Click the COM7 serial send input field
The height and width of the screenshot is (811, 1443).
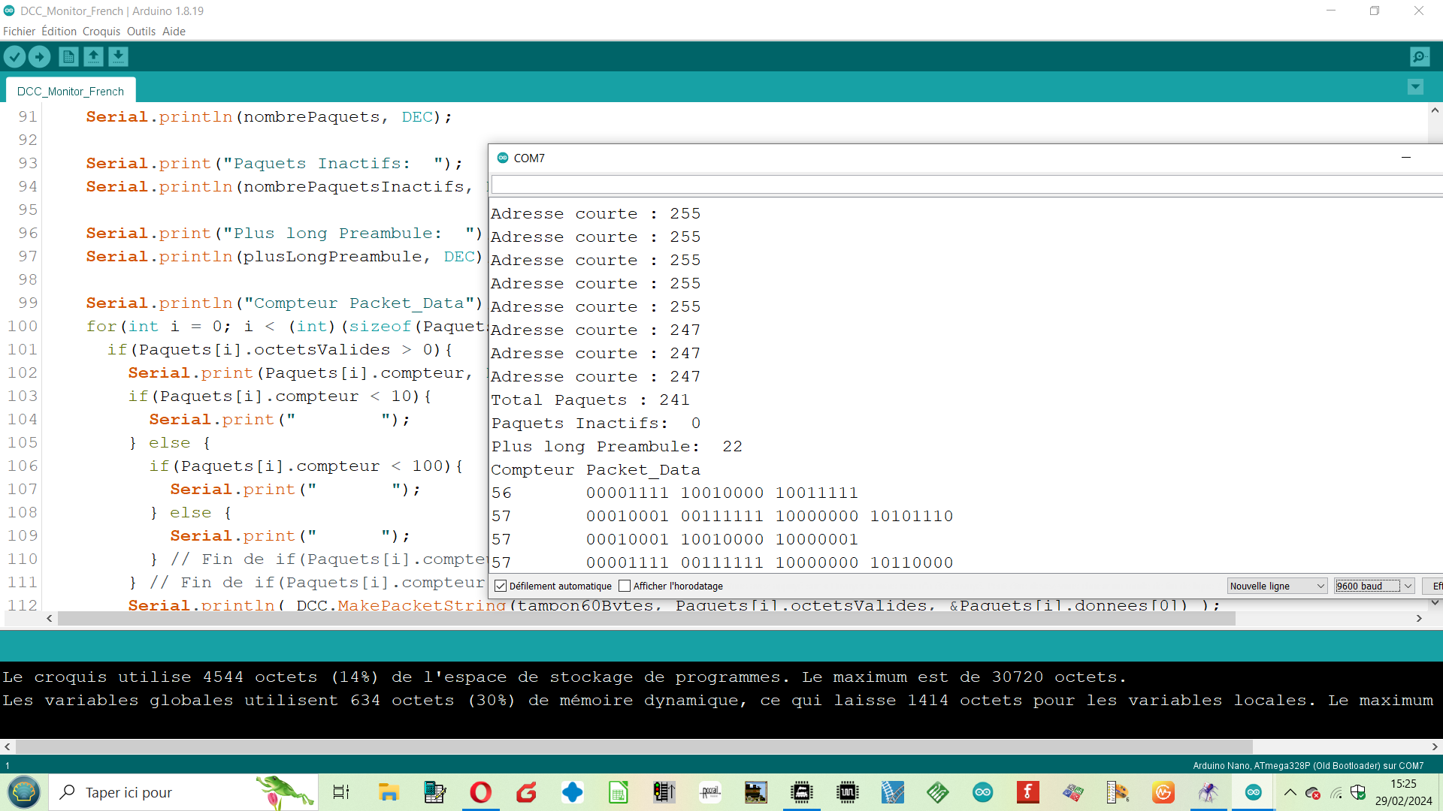967,185
